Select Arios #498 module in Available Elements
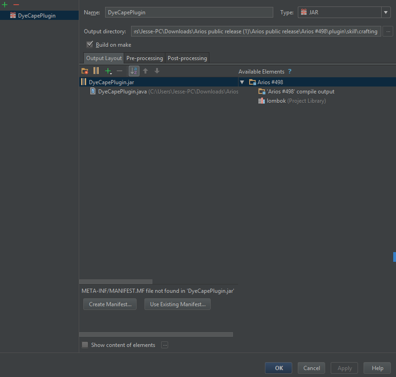The image size is (396, 377). coord(317,82)
